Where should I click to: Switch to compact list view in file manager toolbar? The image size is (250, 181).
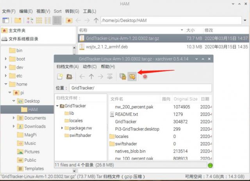[48, 20]
